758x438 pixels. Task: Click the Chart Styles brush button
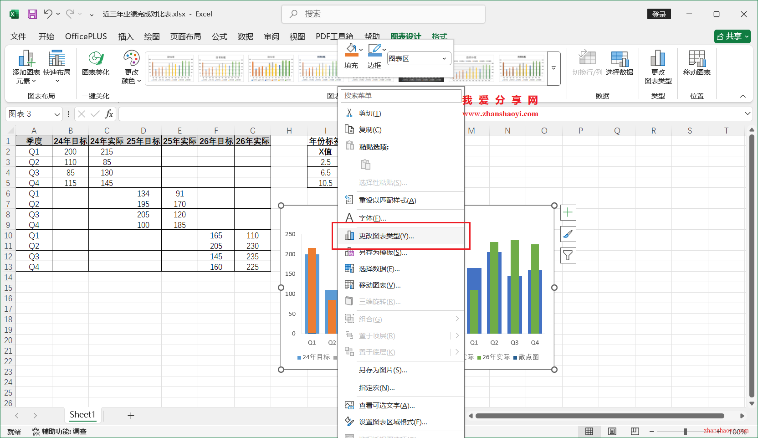pos(568,234)
